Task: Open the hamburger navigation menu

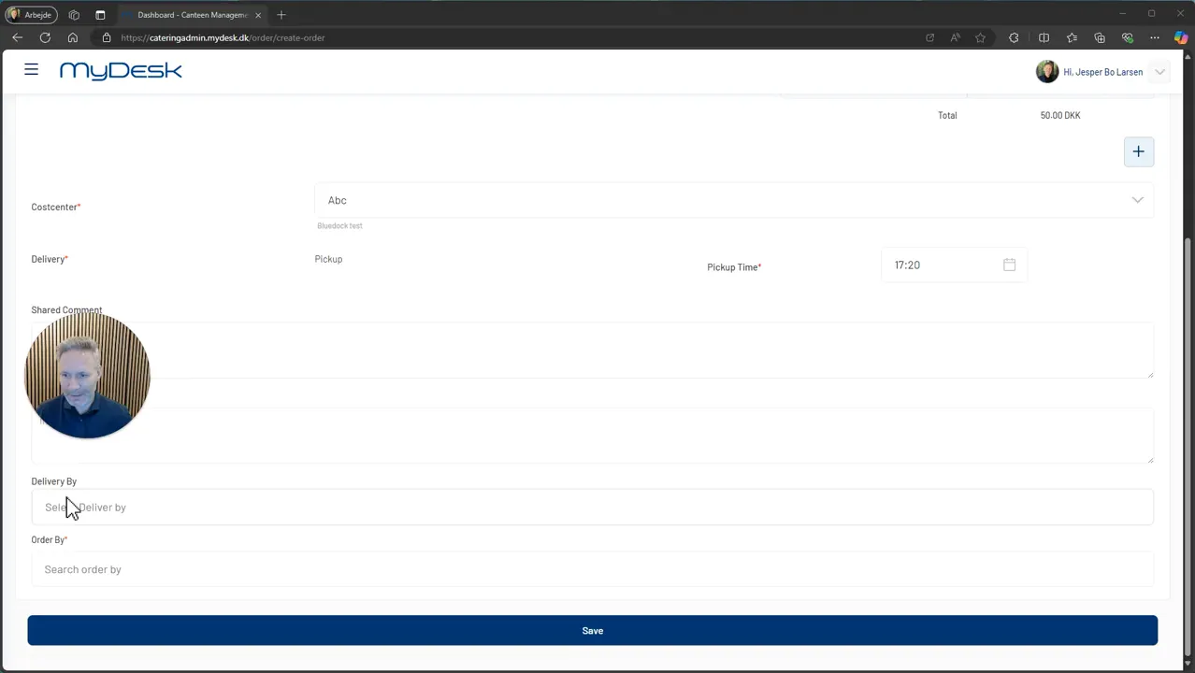Action: pos(31,70)
